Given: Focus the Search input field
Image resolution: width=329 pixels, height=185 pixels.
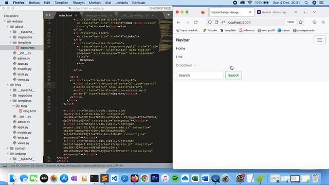Looking at the screenshot, I should click(200, 75).
